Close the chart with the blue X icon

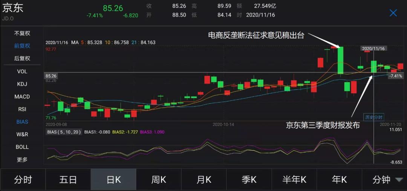point(393,13)
